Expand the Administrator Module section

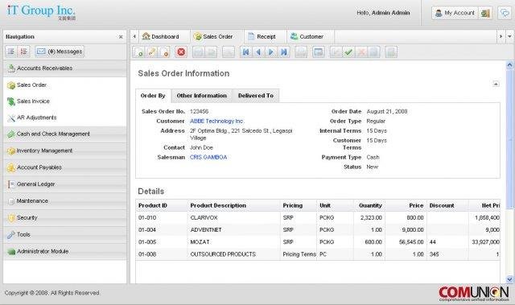(64, 252)
